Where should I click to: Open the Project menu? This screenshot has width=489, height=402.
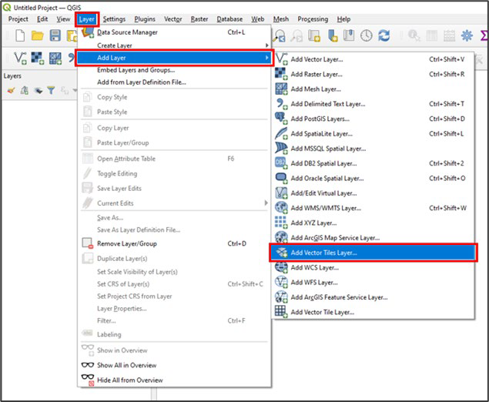coord(18,19)
